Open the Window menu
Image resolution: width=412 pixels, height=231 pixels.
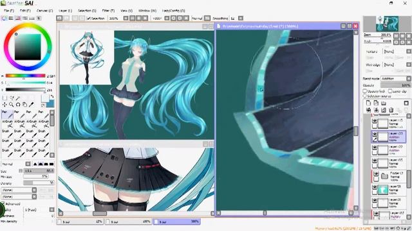147,11
